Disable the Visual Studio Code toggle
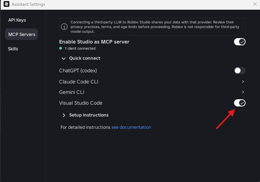Screen dimensions: 260x182 [x=239, y=103]
